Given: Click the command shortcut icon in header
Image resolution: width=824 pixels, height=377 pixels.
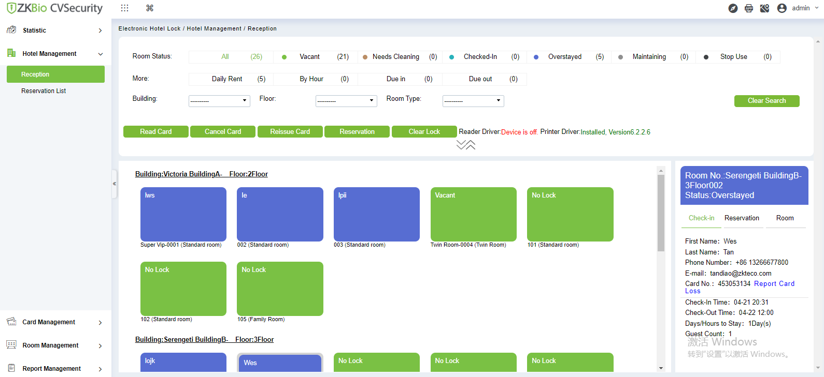Looking at the screenshot, I should [x=150, y=8].
